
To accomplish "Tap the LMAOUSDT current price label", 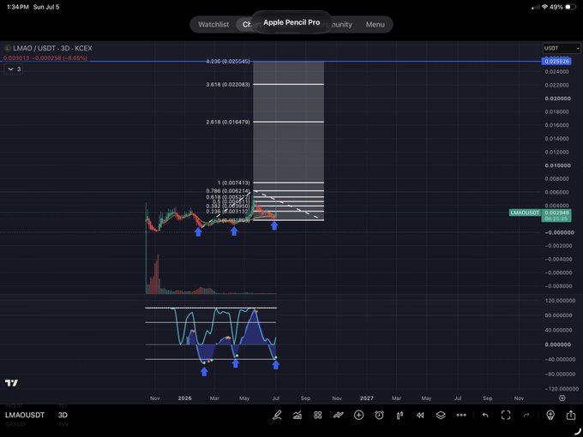I will 525,213.
